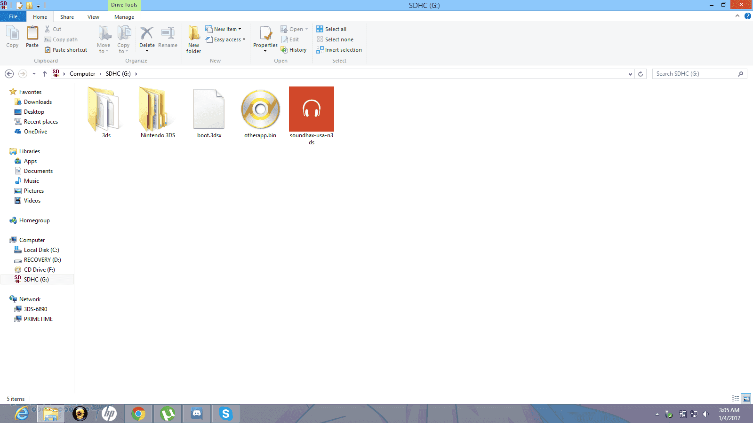Open the Easy access dropdown

225,39
